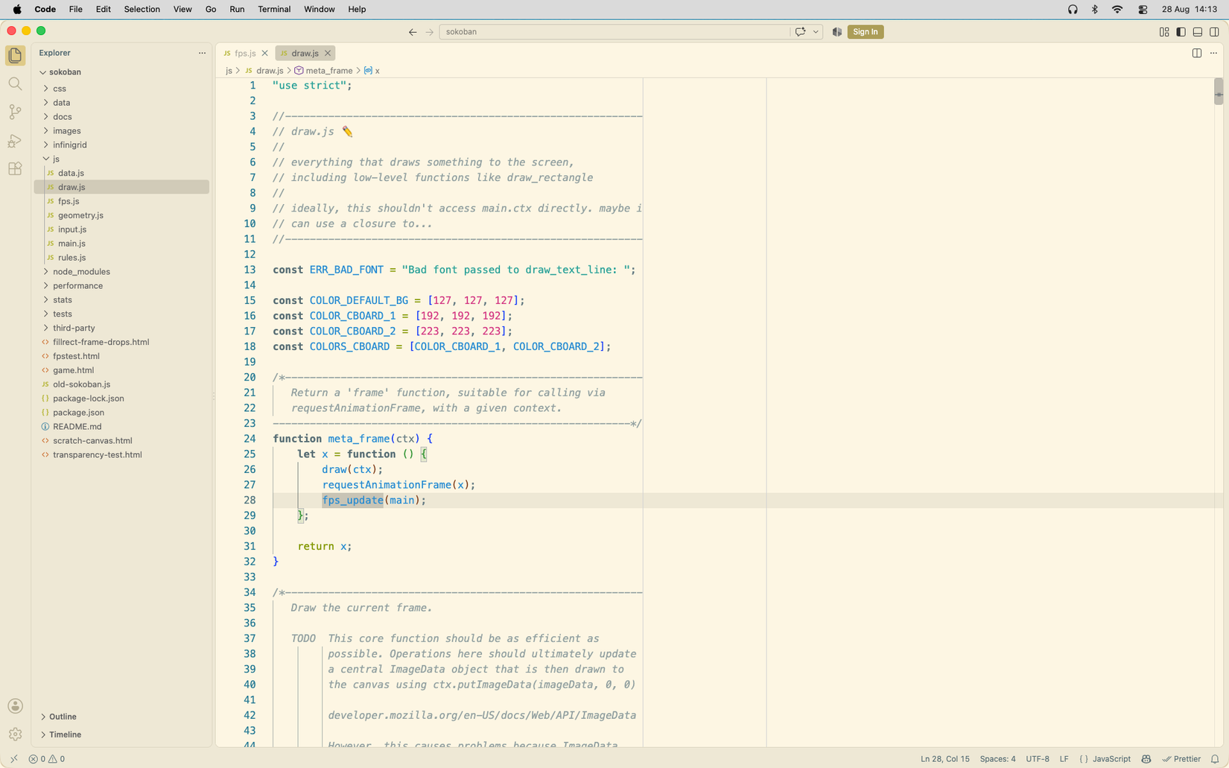Click the icon left of Sign In
1229x768 pixels.
pyautogui.click(x=837, y=32)
